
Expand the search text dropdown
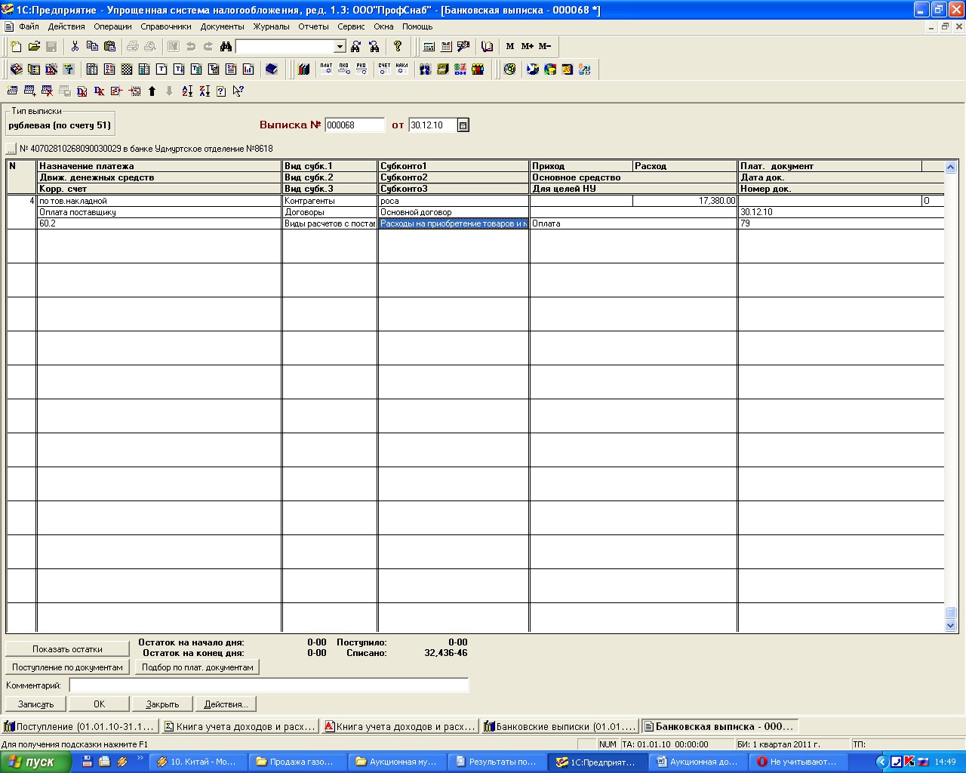pyautogui.click(x=340, y=47)
